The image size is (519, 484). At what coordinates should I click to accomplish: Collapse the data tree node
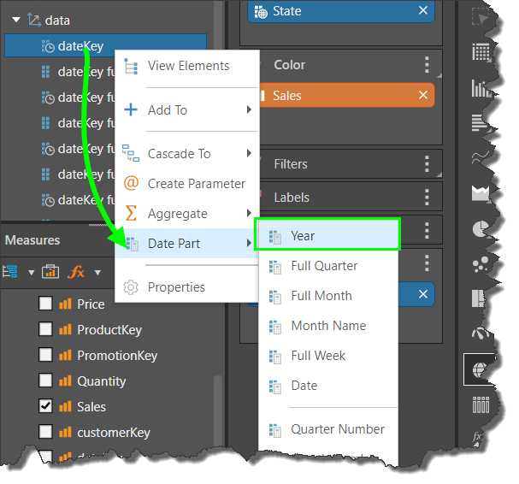(16, 20)
